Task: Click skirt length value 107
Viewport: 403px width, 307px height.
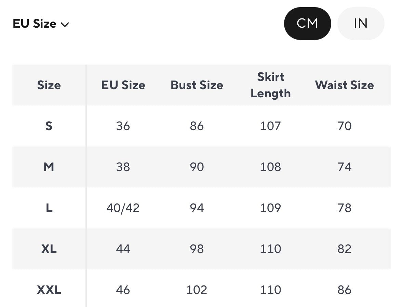Action: click(x=270, y=126)
